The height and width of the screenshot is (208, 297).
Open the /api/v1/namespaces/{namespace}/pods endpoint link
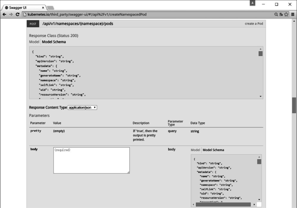[78, 24]
